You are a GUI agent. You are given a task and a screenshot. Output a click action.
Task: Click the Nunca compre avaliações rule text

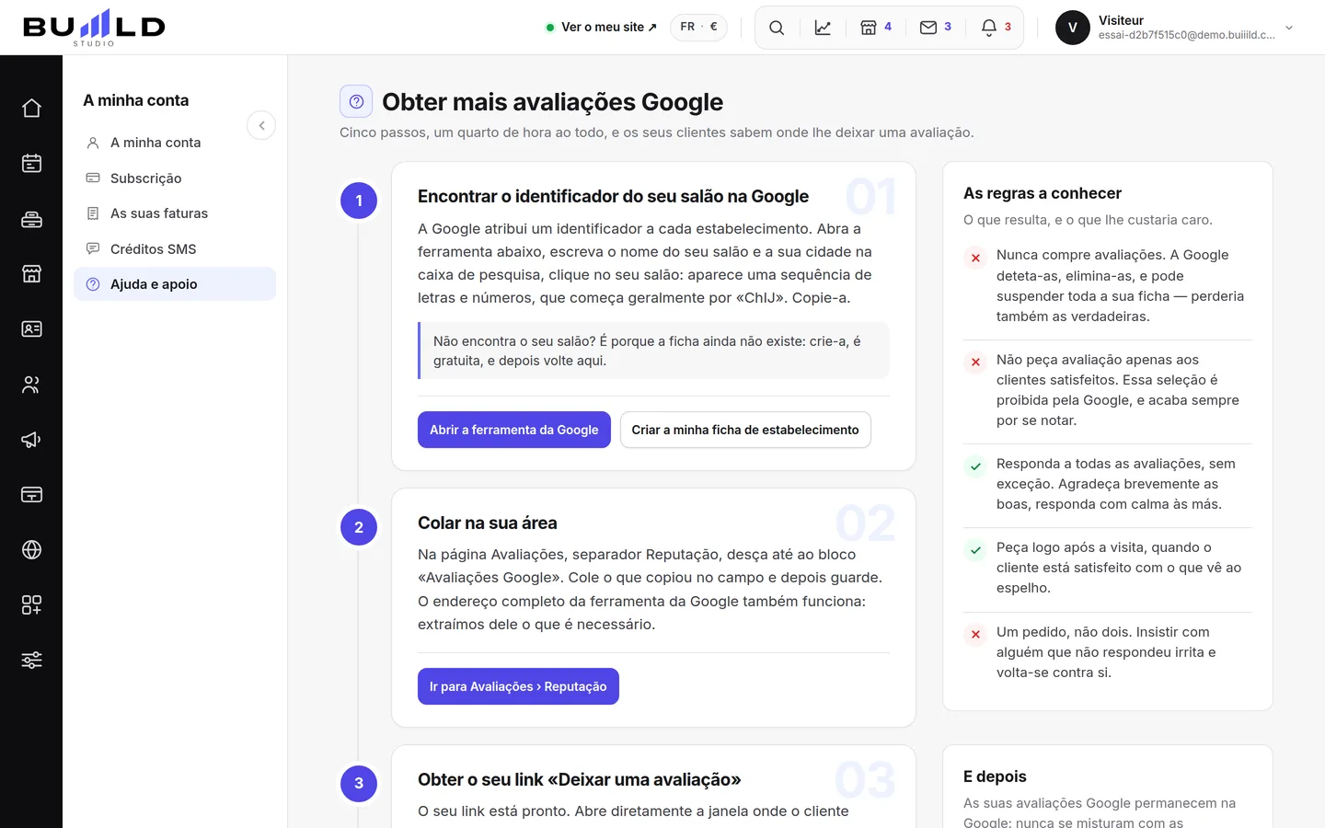tap(1120, 285)
